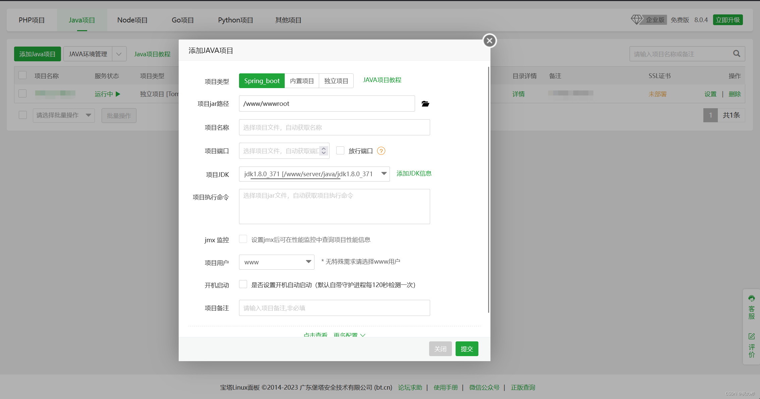Open the 正版查询 footer link
Image resolution: width=760 pixels, height=399 pixels.
coord(523,387)
